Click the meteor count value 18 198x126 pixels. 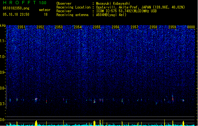(46, 14)
